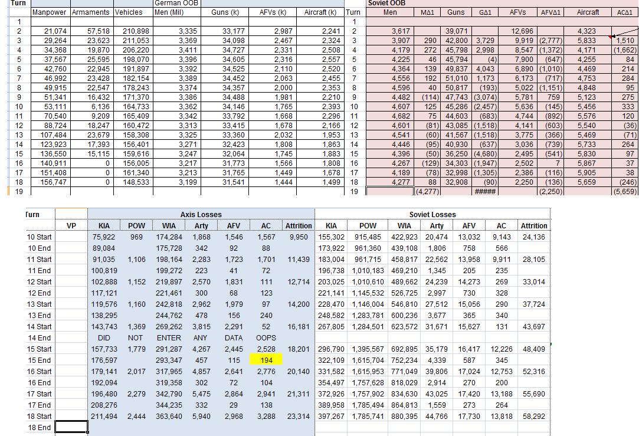Screen dimensions: 639x436
Task: Select the DID cell in 14 End row
Action: (x=104, y=338)
